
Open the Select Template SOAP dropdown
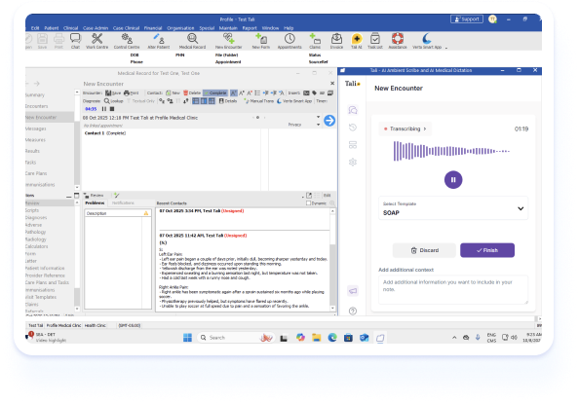click(453, 208)
